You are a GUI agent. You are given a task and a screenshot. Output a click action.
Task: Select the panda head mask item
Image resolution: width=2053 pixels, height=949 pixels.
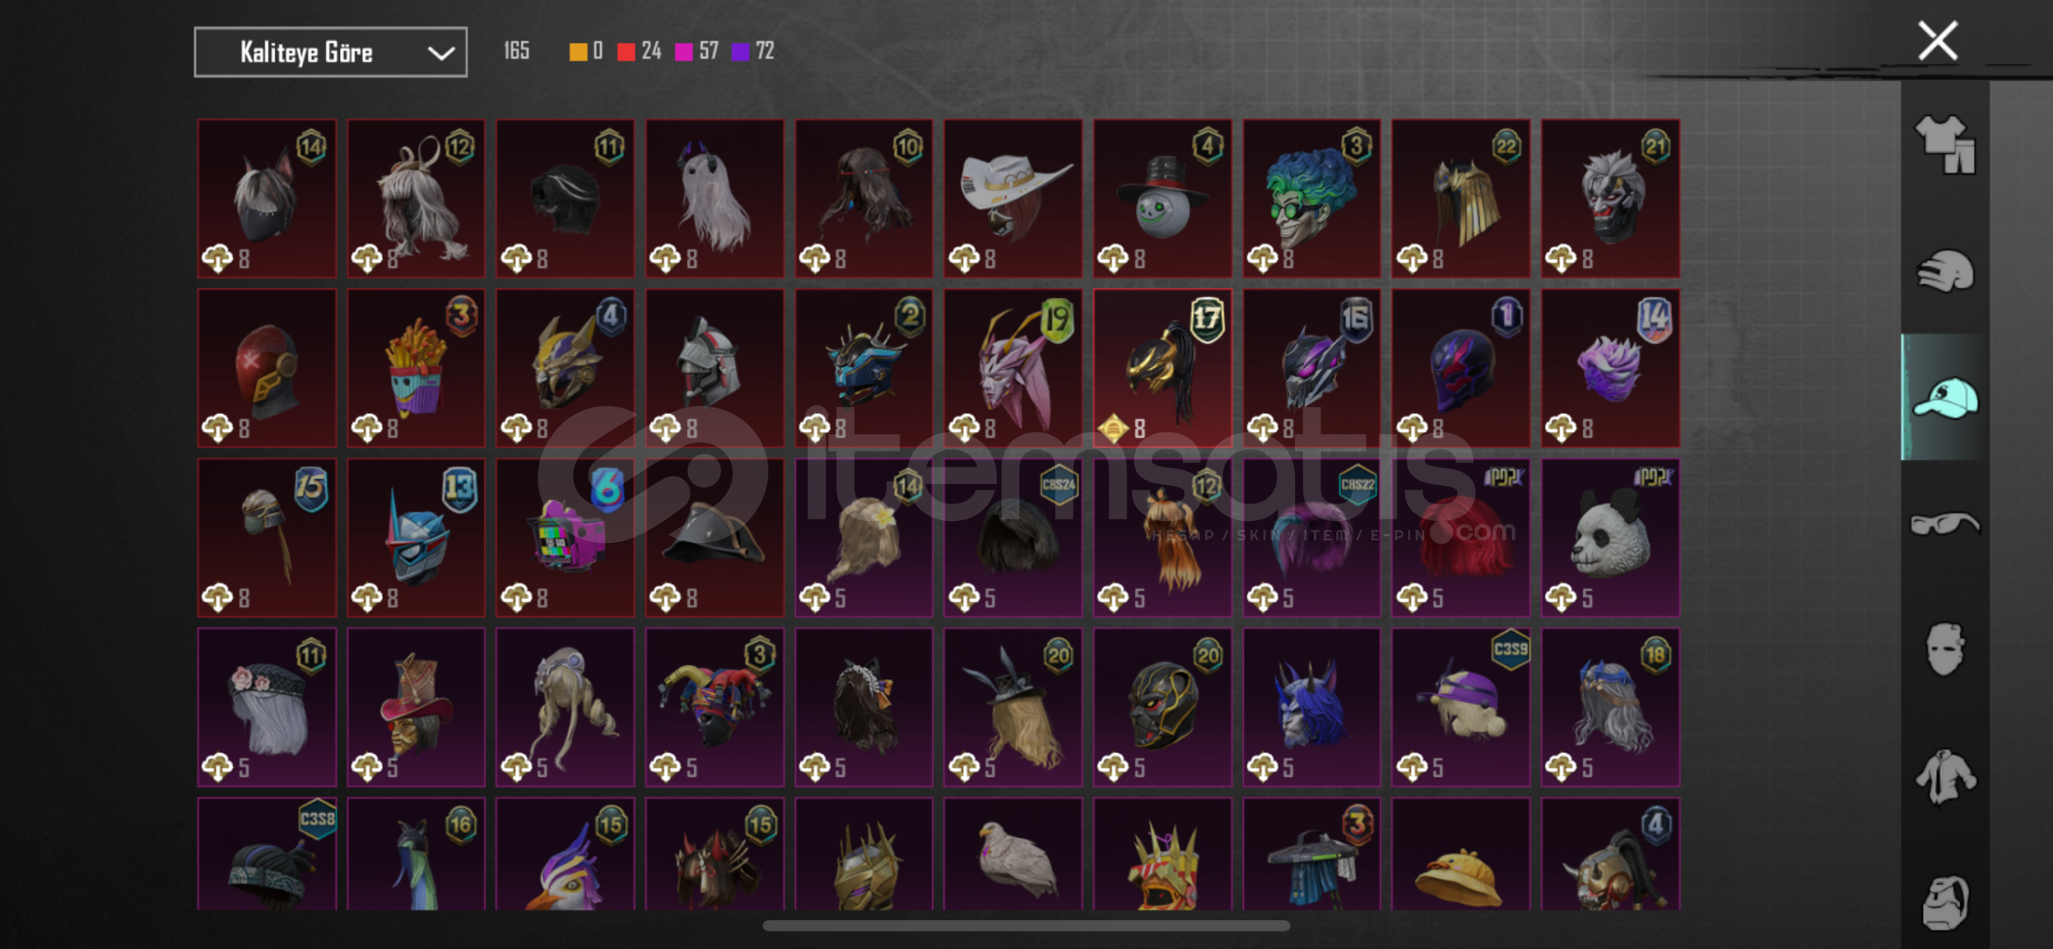click(x=1610, y=538)
